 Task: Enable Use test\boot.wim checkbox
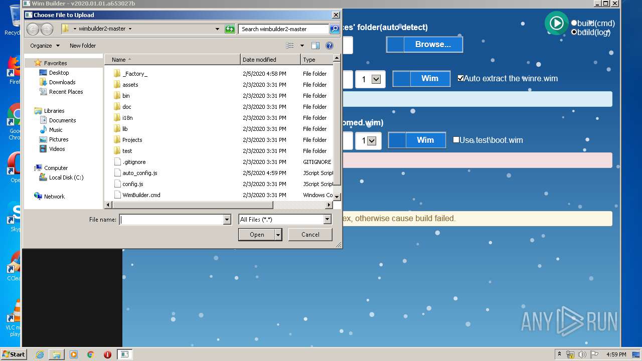(x=456, y=140)
